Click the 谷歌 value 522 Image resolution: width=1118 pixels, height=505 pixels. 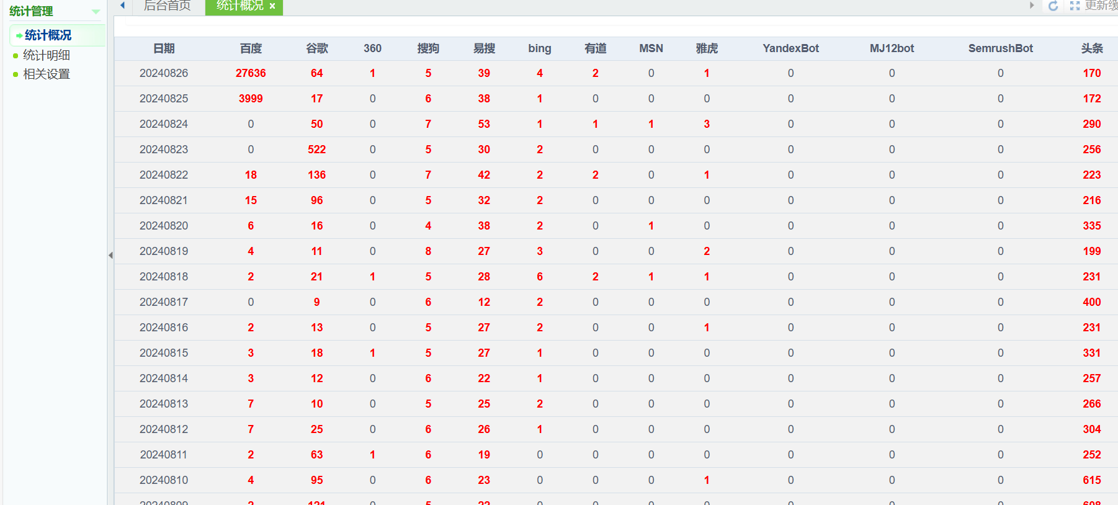pyautogui.click(x=317, y=150)
